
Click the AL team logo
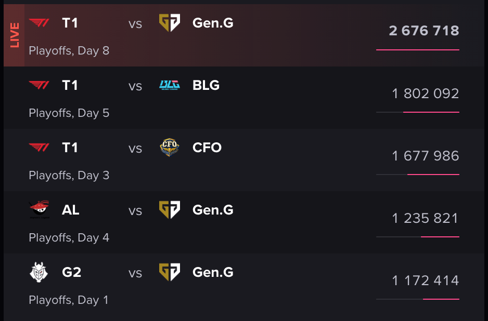point(39,209)
